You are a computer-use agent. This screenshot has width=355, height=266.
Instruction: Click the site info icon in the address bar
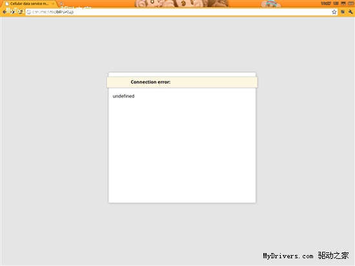(x=29, y=12)
